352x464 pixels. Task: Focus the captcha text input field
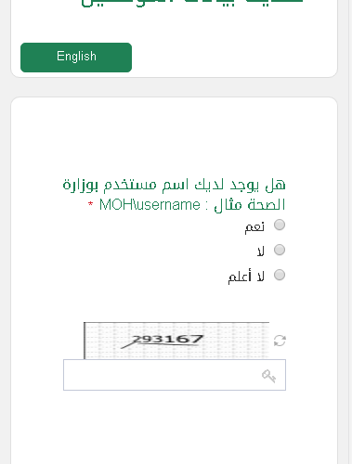[x=175, y=375]
